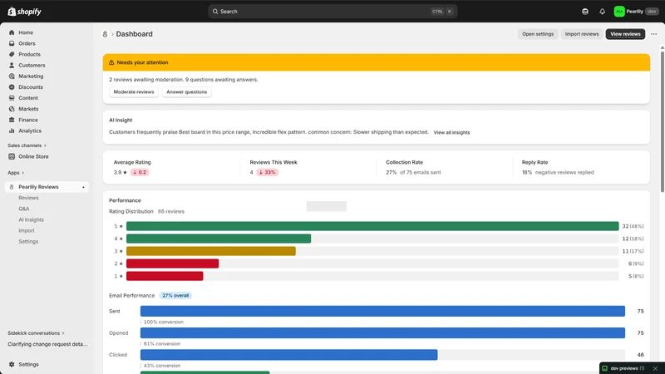The height and width of the screenshot is (374, 665).
Task: Click the Content icon in the sidebar
Action: (x=12, y=98)
